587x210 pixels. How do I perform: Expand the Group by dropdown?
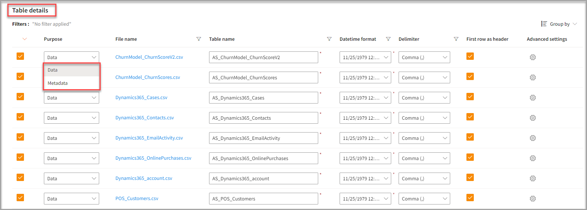point(559,24)
